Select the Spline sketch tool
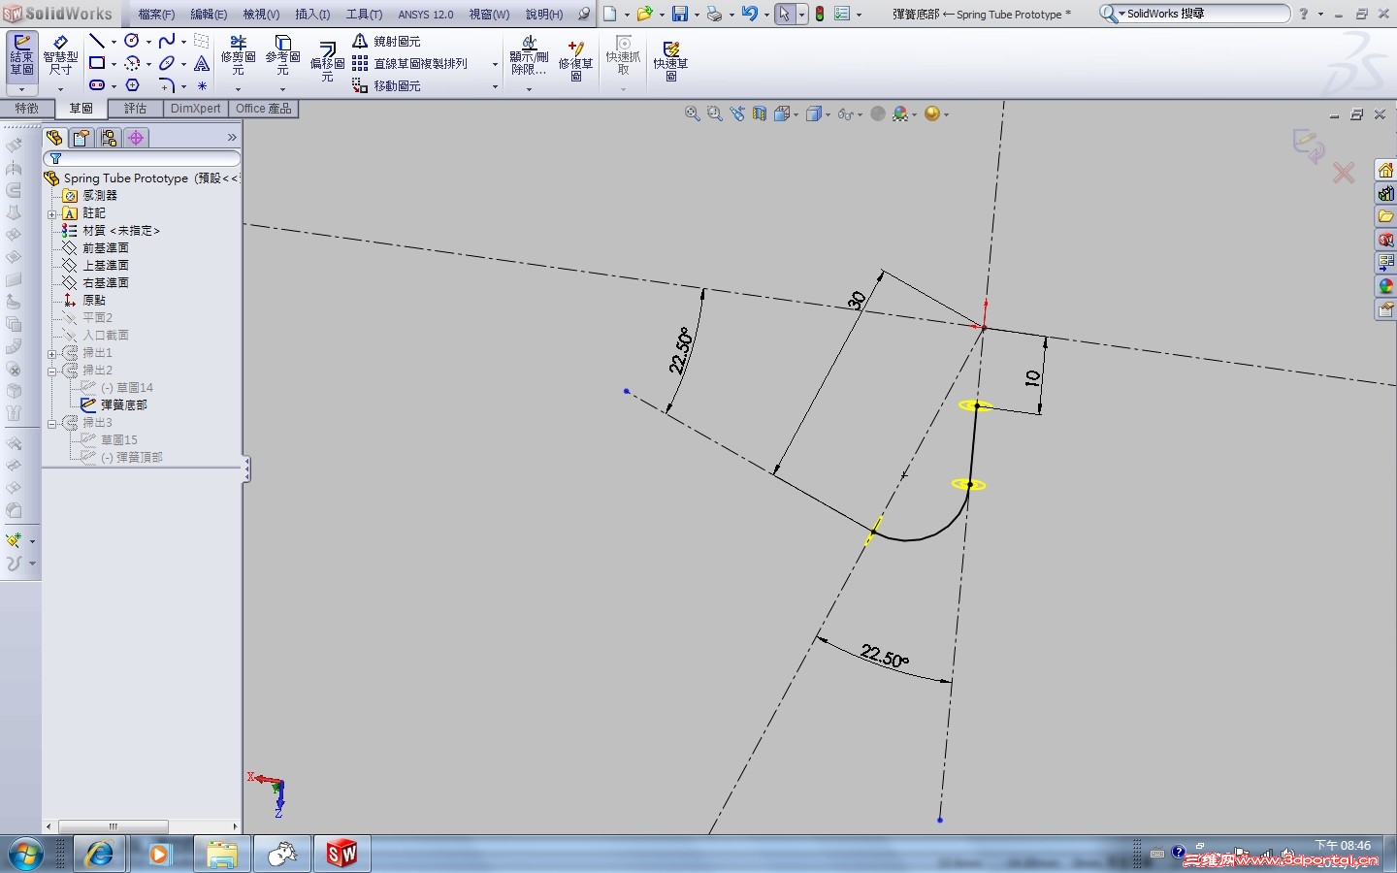 (167, 41)
